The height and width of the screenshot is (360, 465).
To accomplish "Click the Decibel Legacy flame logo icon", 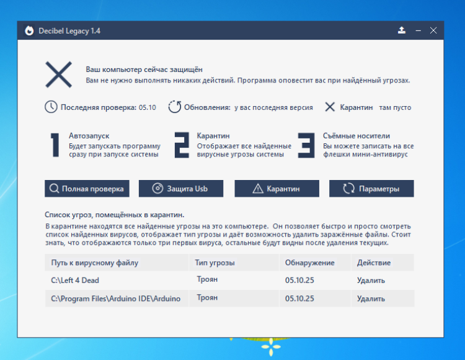I will pyautogui.click(x=29, y=30).
